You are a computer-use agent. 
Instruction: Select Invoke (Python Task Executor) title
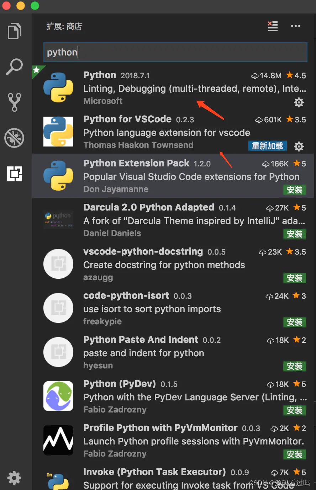154,472
